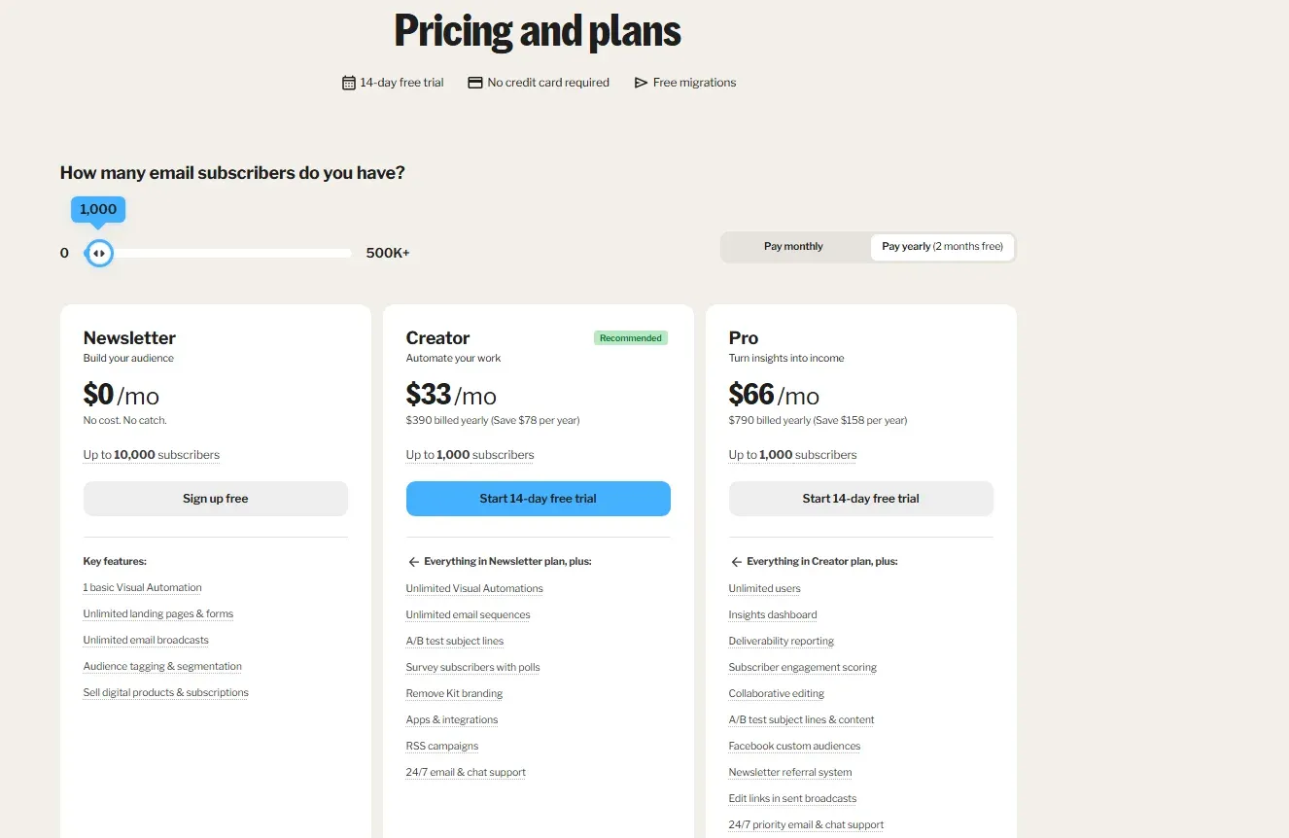Click the Recommended badge on Creator plan
The width and height of the screenshot is (1289, 838).
coord(630,337)
